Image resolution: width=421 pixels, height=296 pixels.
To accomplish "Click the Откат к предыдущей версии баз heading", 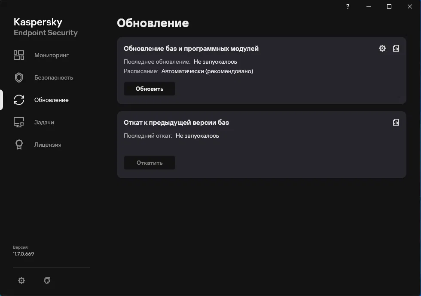I will point(177,122).
